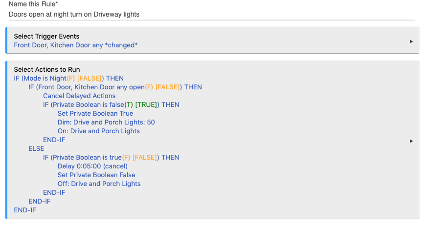
Task: Select the 'Private Boolean is true' condition
Action: coord(87,157)
